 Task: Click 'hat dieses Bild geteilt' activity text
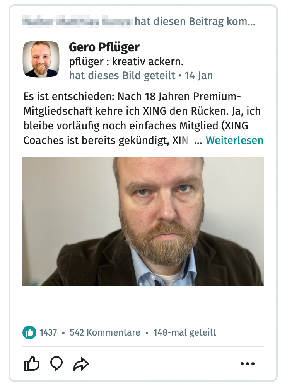122,76
